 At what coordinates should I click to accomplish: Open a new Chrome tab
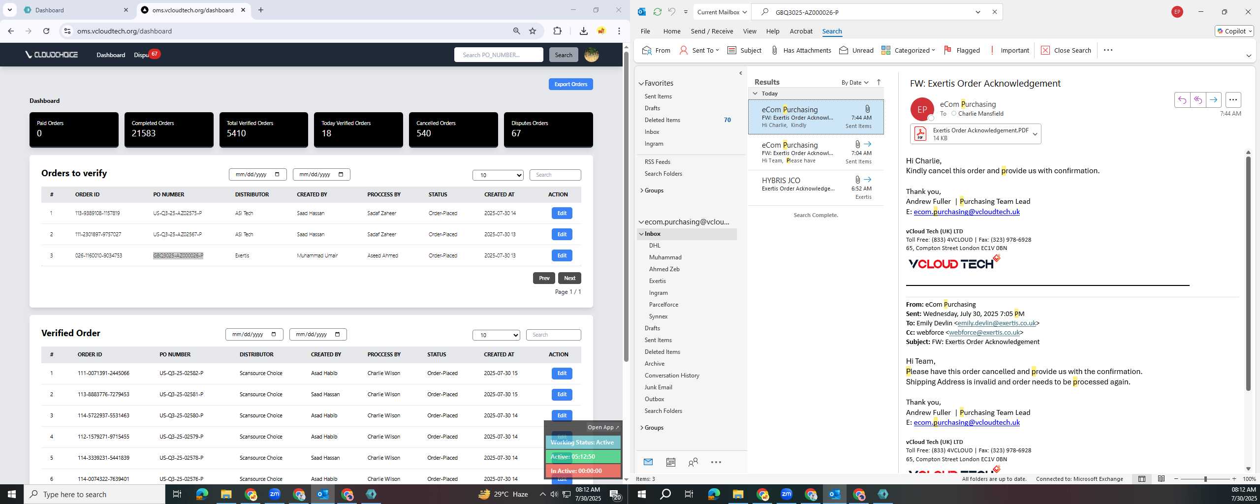(261, 10)
